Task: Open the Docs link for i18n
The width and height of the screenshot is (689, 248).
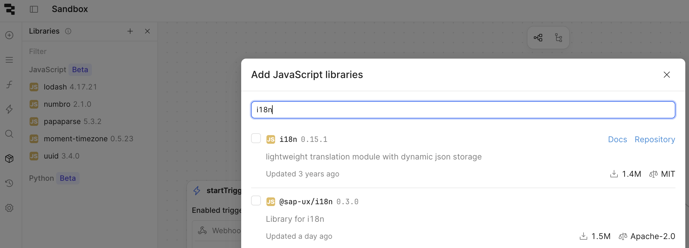Action: [617, 139]
